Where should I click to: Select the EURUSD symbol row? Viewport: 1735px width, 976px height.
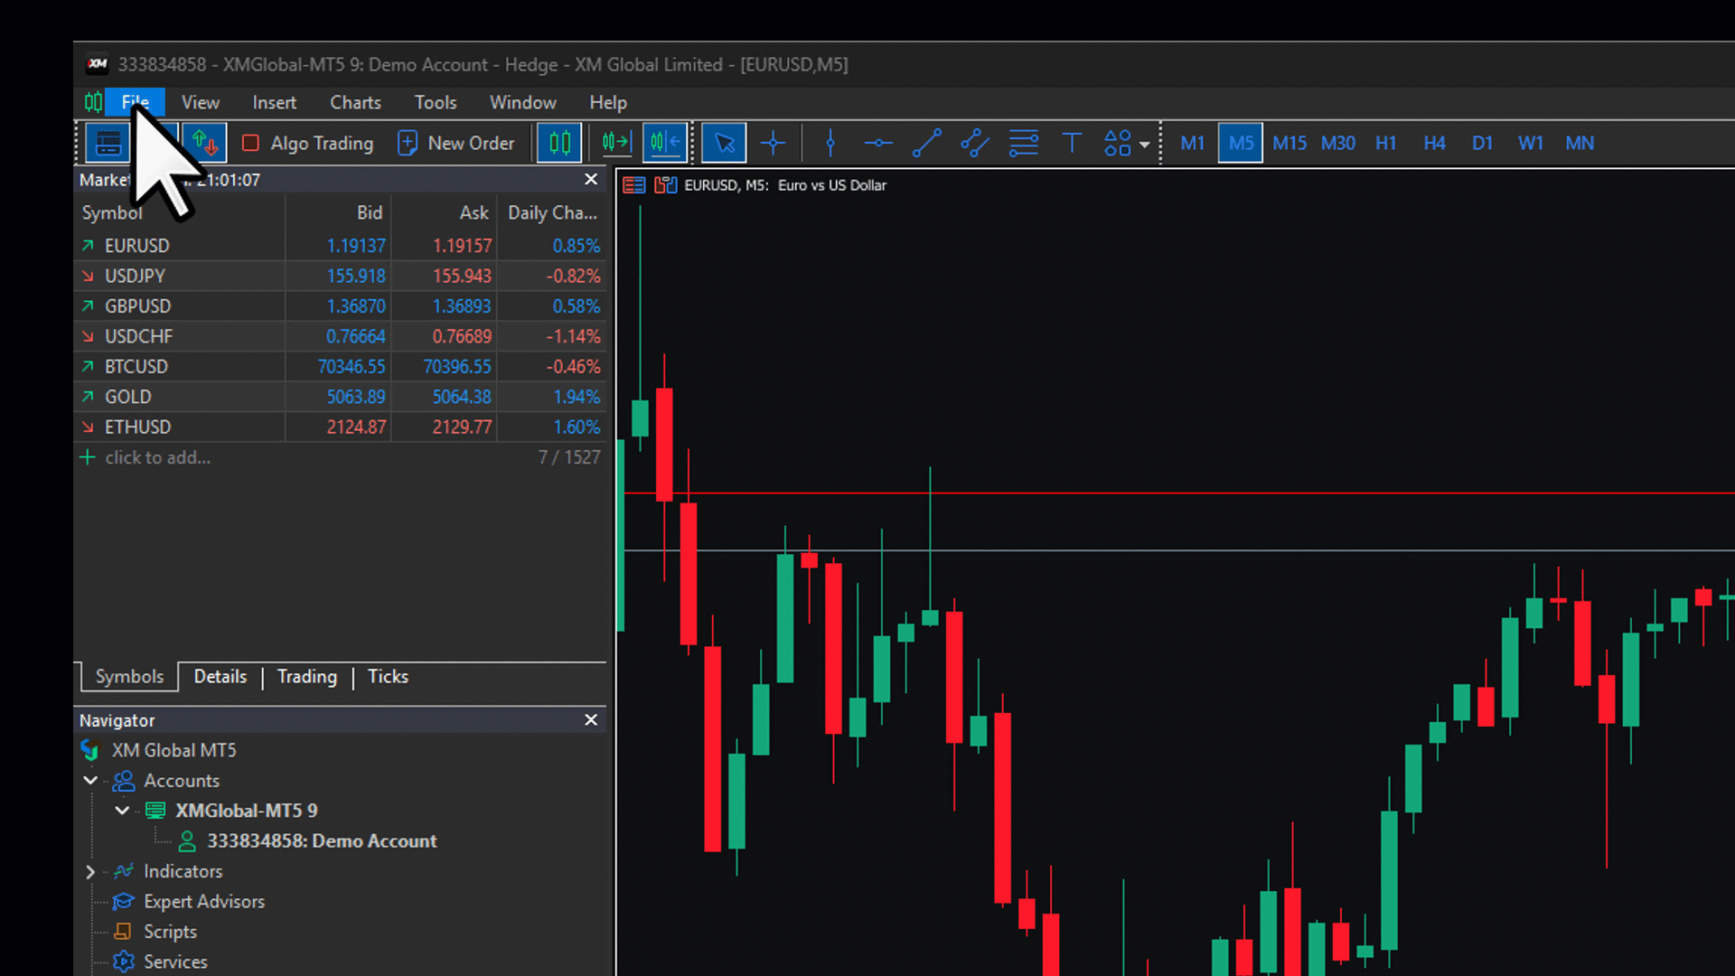click(x=340, y=246)
